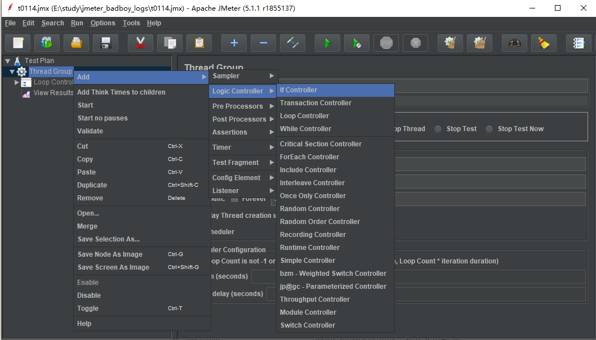Screen dimensions: 596x340
Task: Collapse the Test Plan tree node
Action: [7, 61]
